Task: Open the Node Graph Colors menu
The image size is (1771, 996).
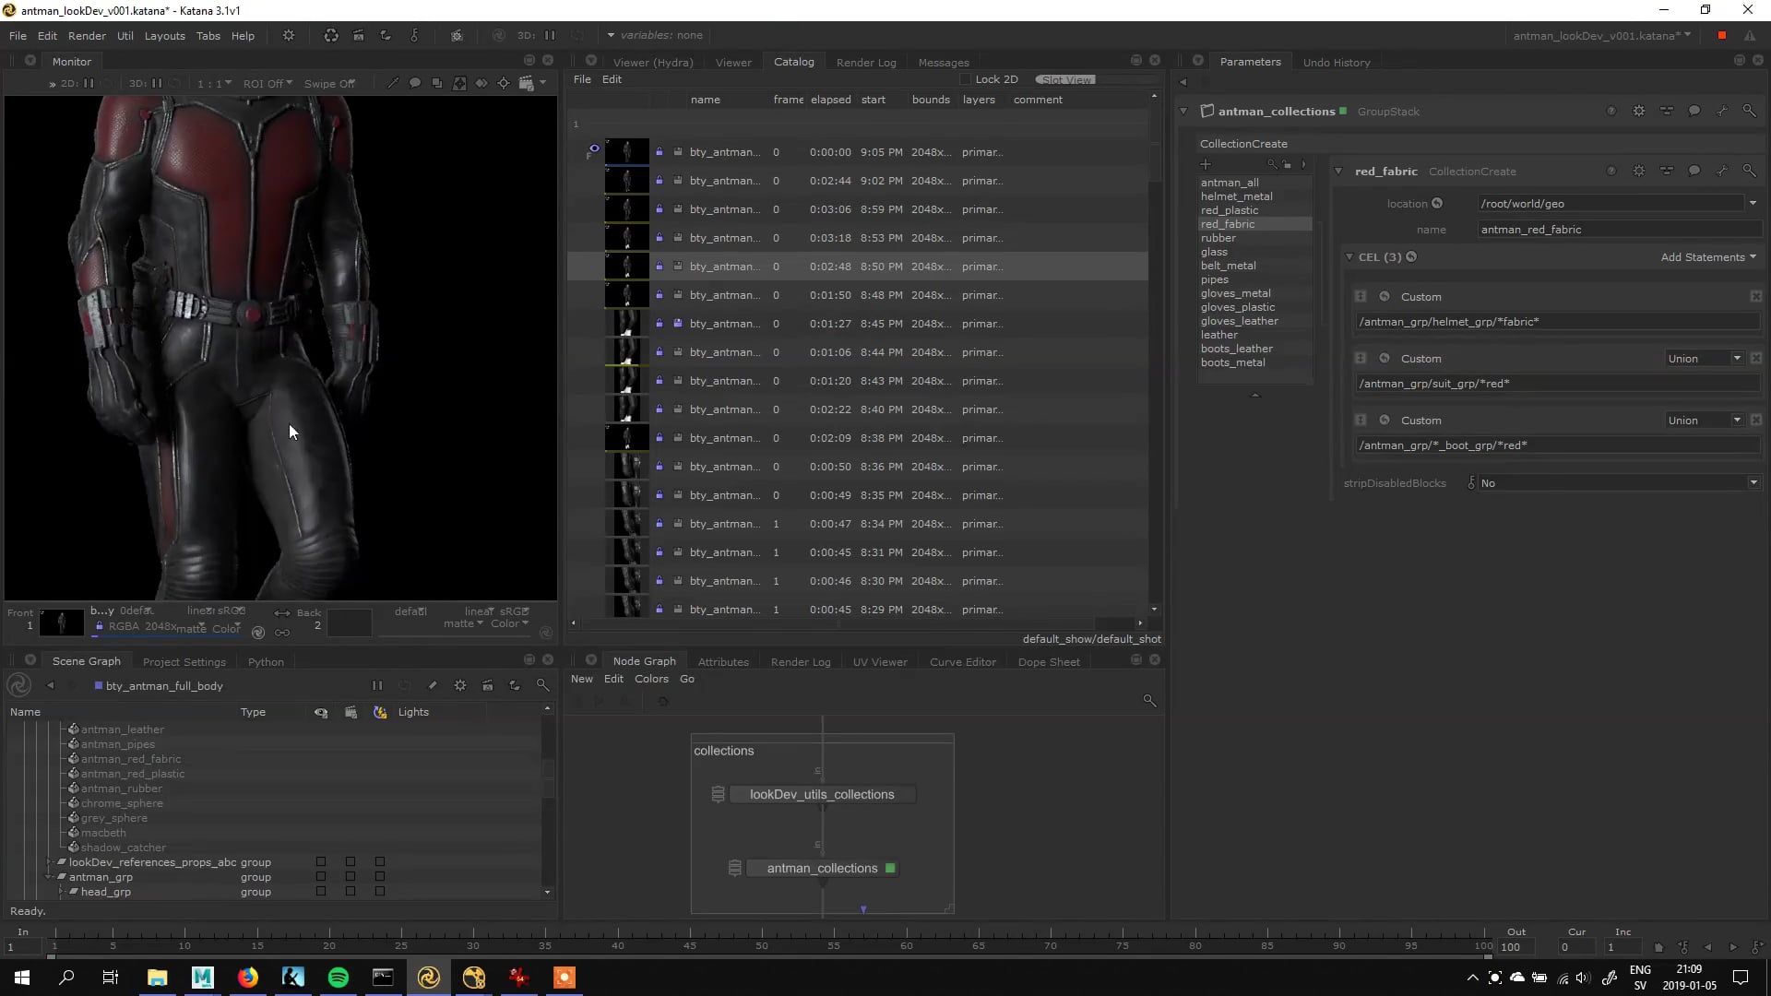Action: coord(651,679)
